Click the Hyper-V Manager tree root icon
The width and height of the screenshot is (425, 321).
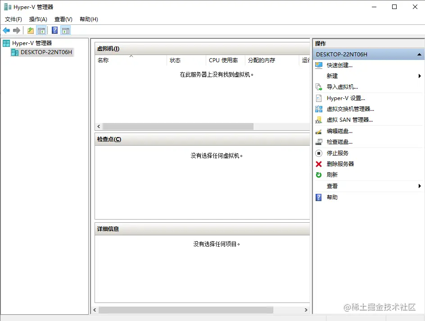coord(6,43)
